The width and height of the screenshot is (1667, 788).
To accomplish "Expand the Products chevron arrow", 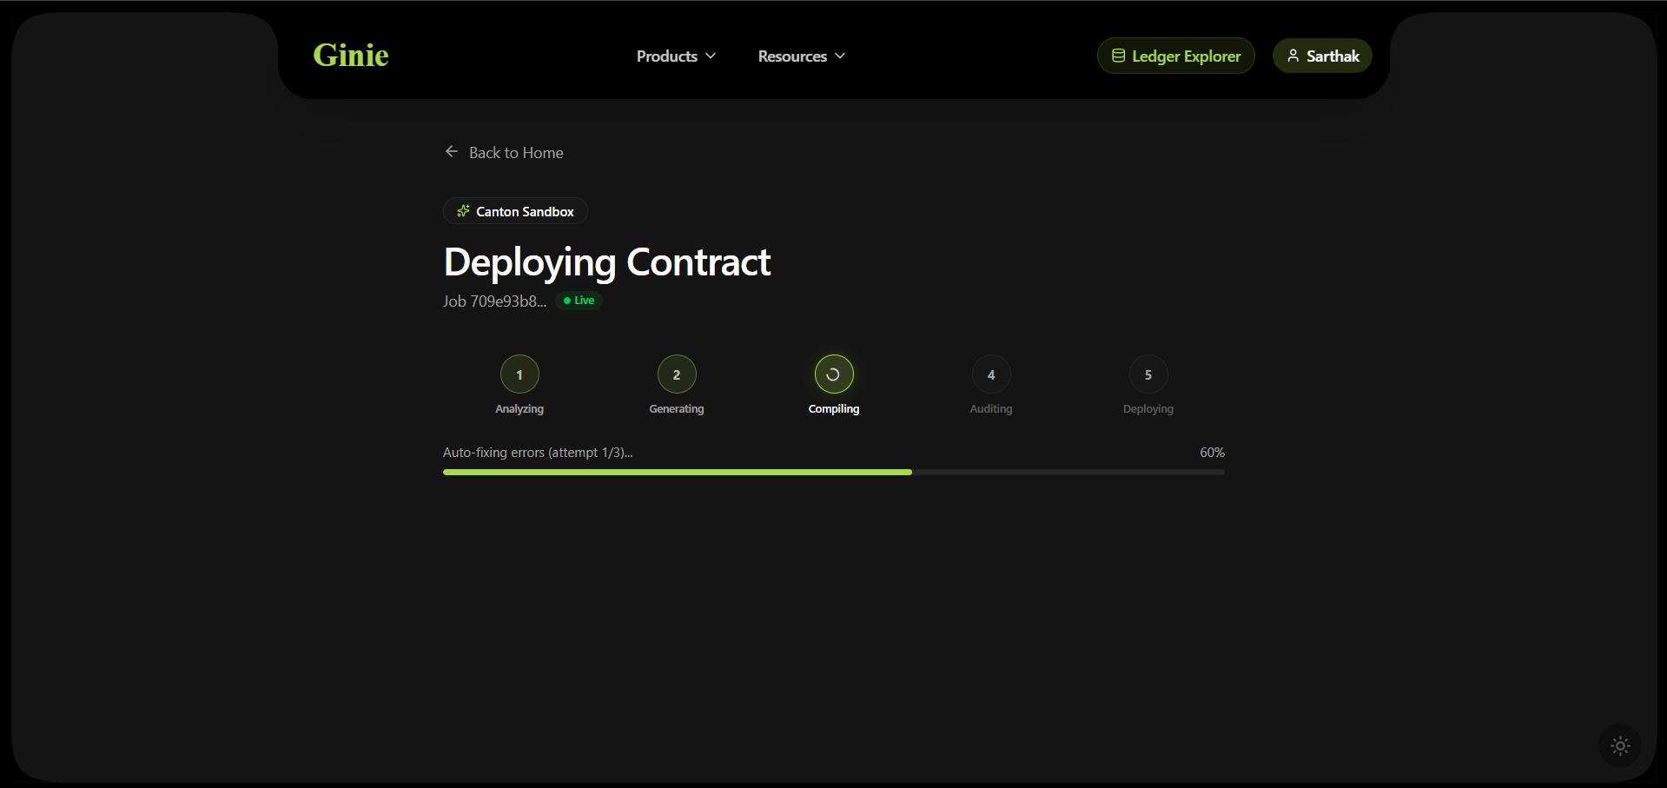I will pos(711,56).
